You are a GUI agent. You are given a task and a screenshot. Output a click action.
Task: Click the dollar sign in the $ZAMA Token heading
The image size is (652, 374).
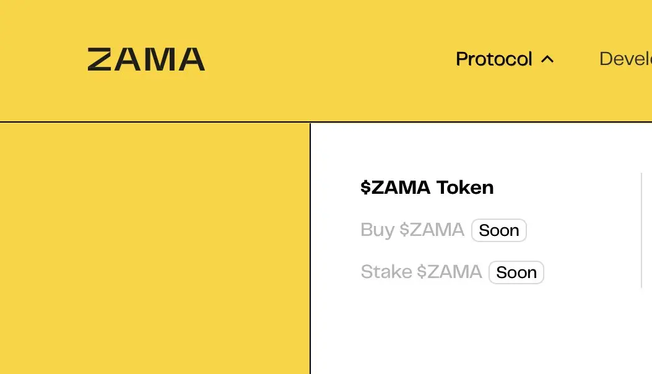click(365, 187)
